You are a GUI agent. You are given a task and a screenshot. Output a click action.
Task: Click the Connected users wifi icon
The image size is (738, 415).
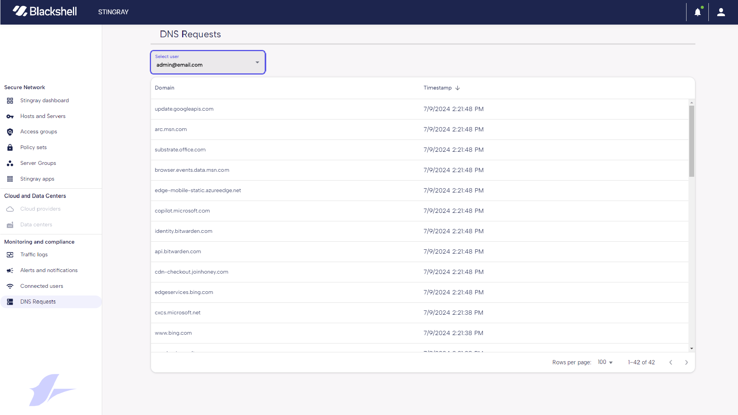[10, 286]
